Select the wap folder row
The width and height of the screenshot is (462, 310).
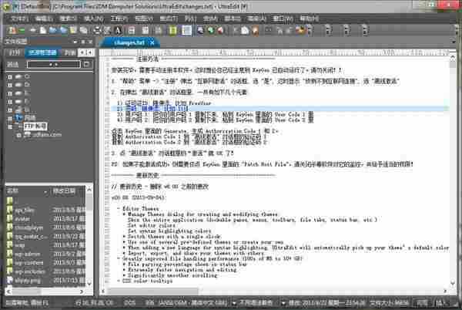pos(45,245)
